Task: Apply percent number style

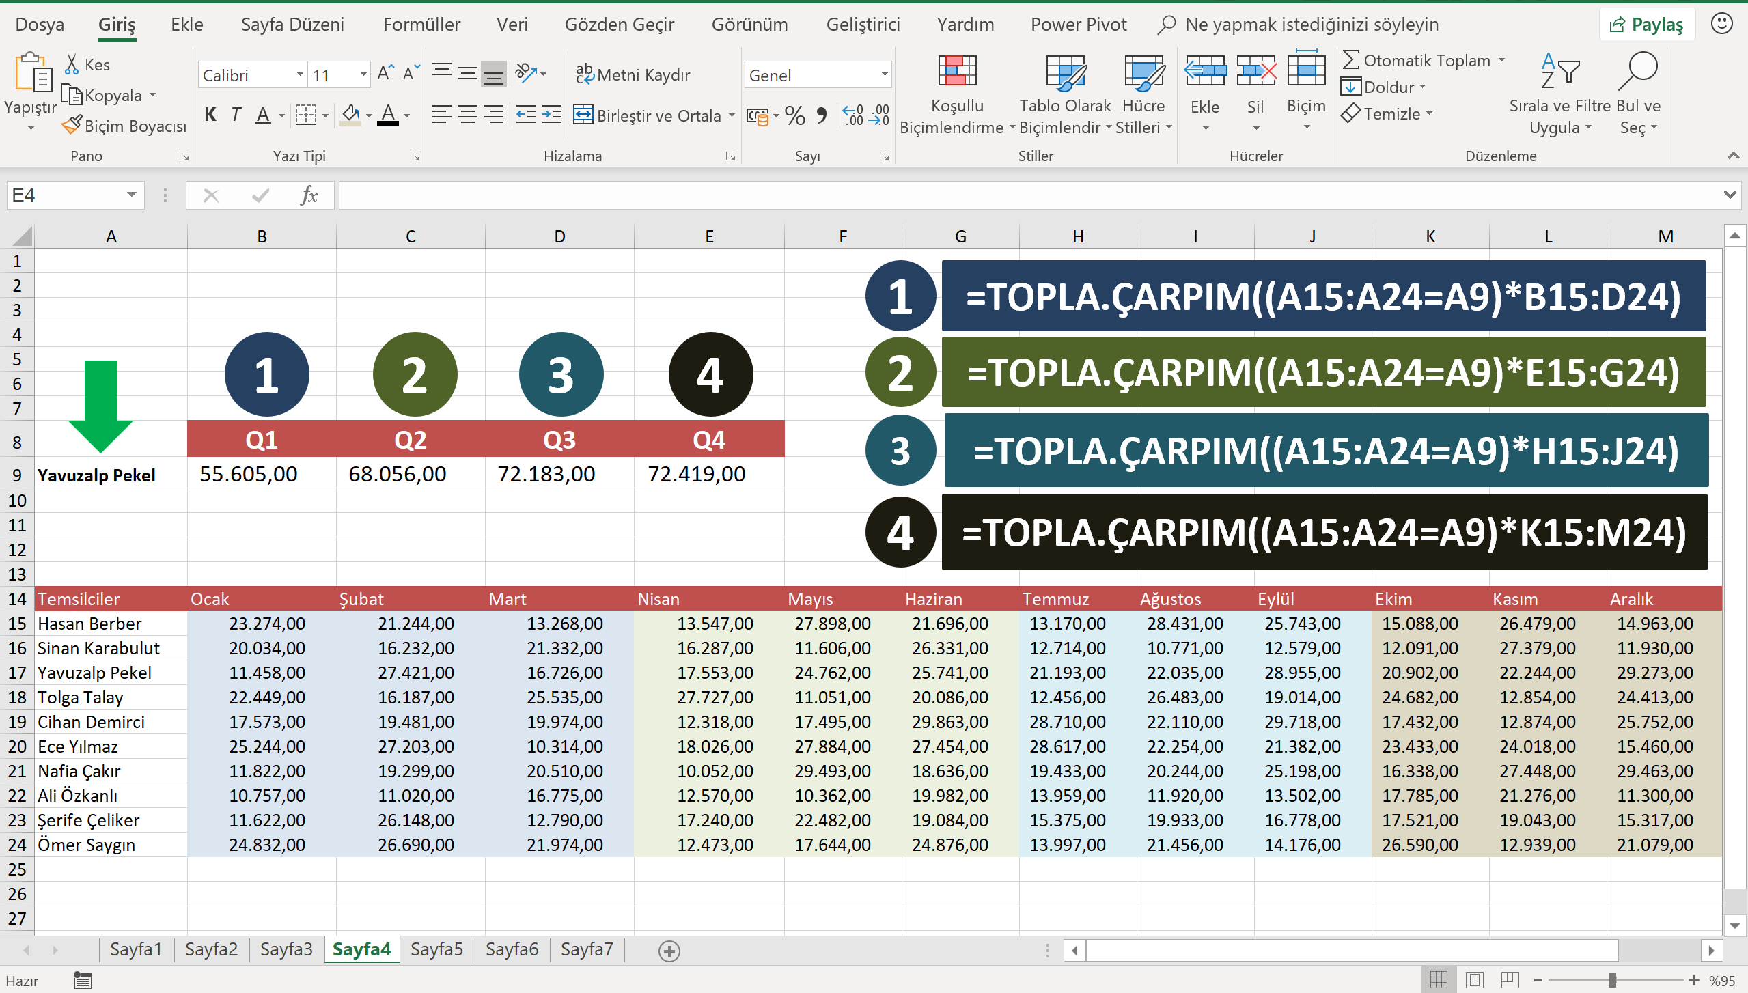Action: [x=794, y=115]
